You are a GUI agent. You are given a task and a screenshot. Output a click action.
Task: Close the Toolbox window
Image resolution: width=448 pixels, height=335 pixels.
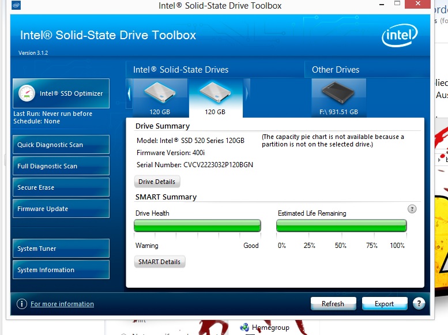coord(417,3)
